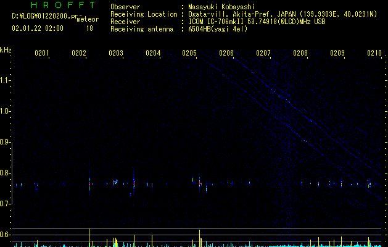The width and height of the screenshot is (388, 247).
Task: Click the 'Observer' field label
Action: point(125,7)
